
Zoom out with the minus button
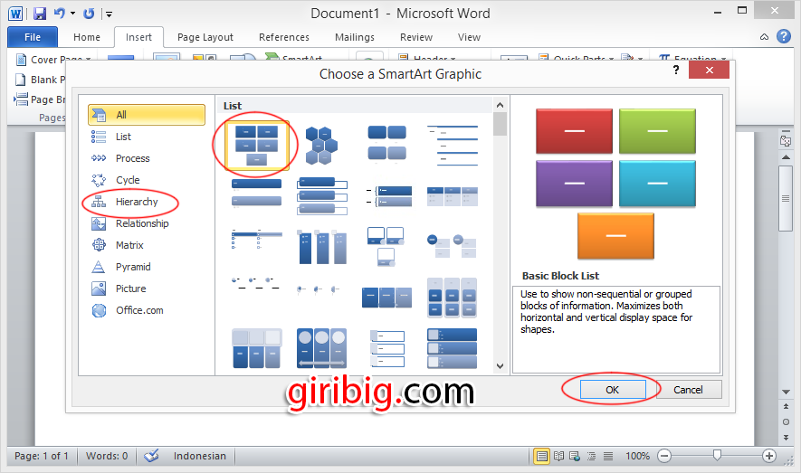coord(664,456)
